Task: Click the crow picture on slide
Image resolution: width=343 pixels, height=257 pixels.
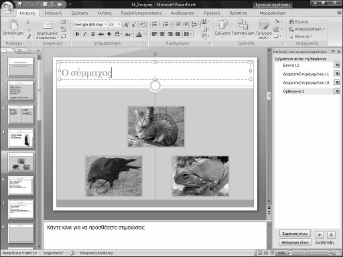Action: pos(114,176)
